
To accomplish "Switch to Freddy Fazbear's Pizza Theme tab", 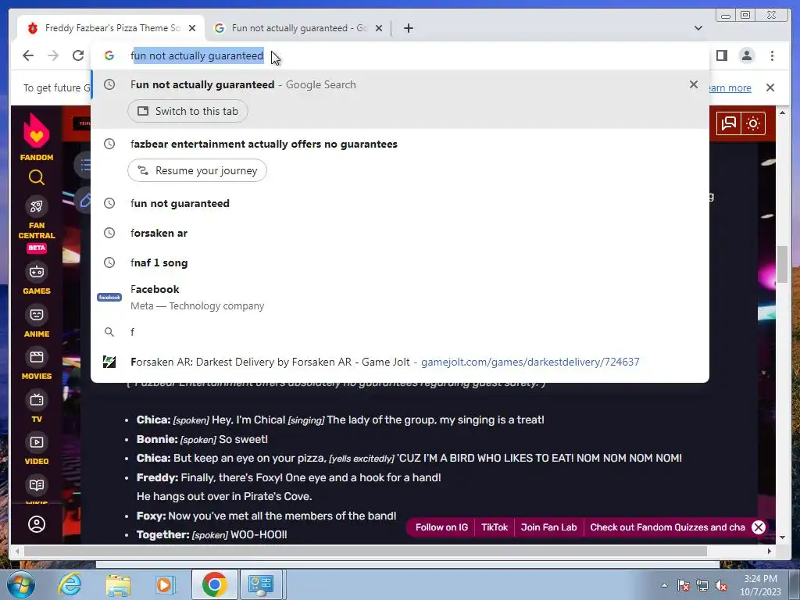I will [111, 28].
